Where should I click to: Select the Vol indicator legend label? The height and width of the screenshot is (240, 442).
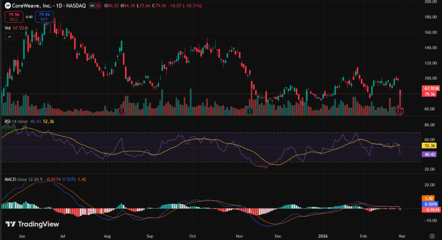pyautogui.click(x=7, y=28)
